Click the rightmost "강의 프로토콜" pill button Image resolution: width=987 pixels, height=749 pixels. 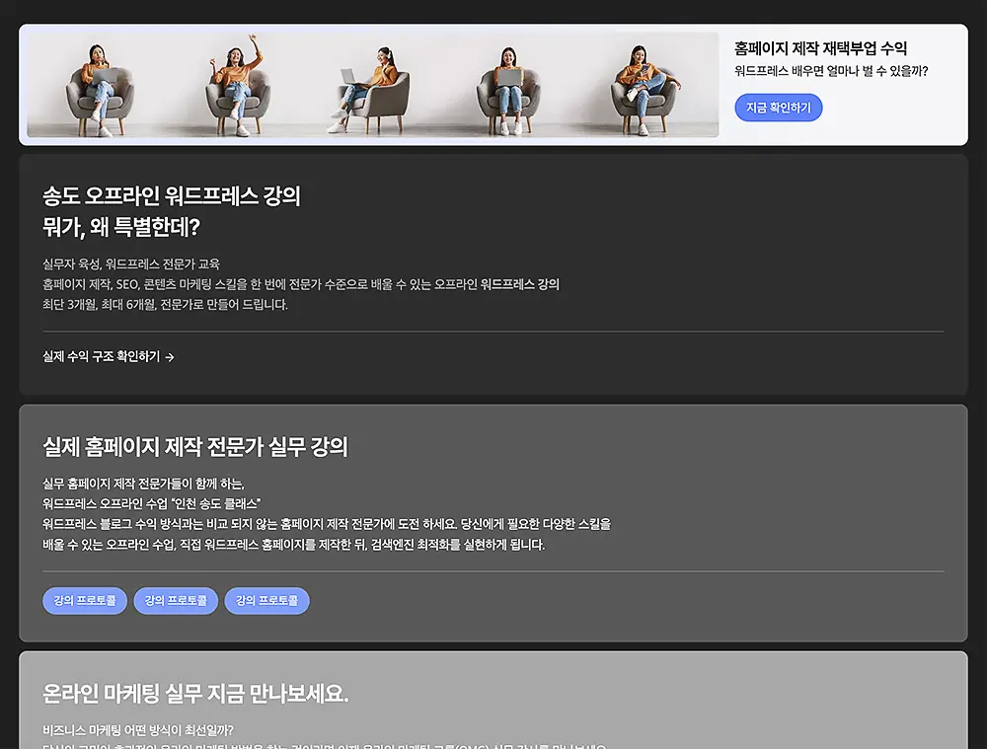click(x=266, y=600)
